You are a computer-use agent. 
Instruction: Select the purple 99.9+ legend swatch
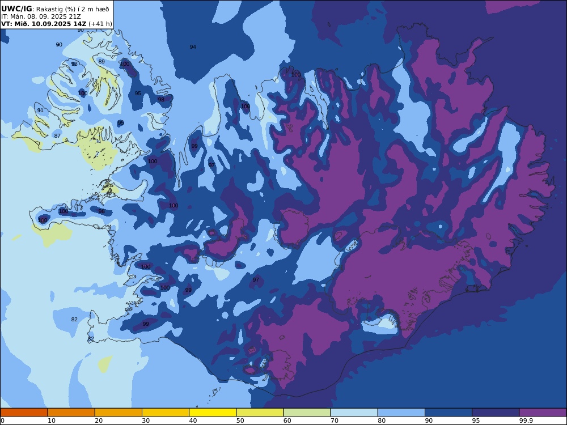click(543, 413)
